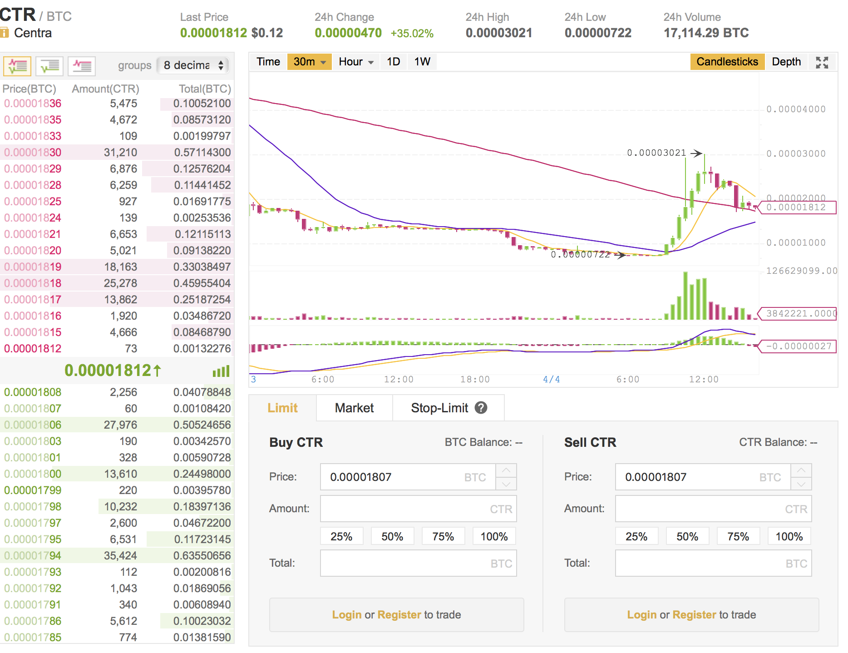Focus the Sell CTR Amount field

[713, 509]
